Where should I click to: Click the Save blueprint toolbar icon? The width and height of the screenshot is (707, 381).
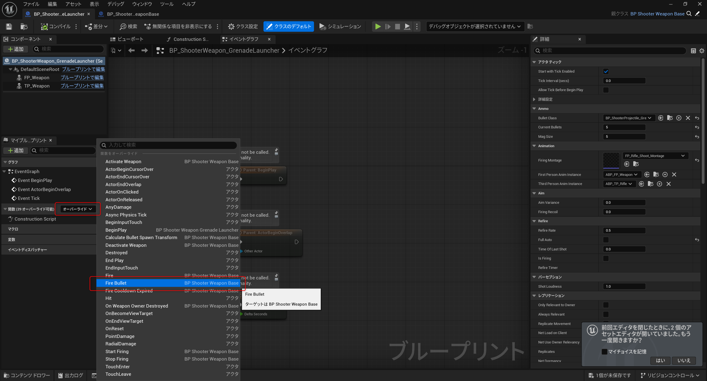pyautogui.click(x=9, y=27)
